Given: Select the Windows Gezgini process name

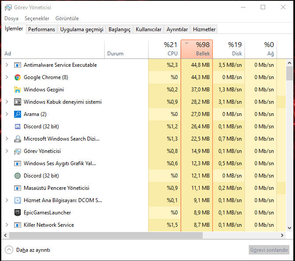Looking at the screenshot, I should click(x=44, y=90).
